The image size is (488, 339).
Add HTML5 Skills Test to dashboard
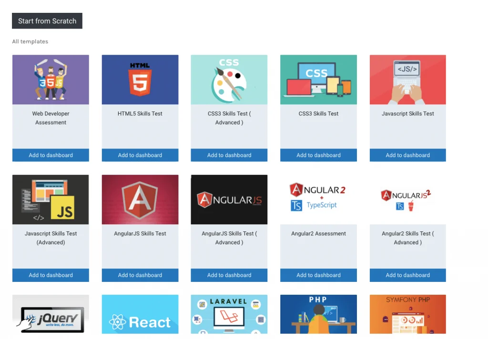click(140, 155)
